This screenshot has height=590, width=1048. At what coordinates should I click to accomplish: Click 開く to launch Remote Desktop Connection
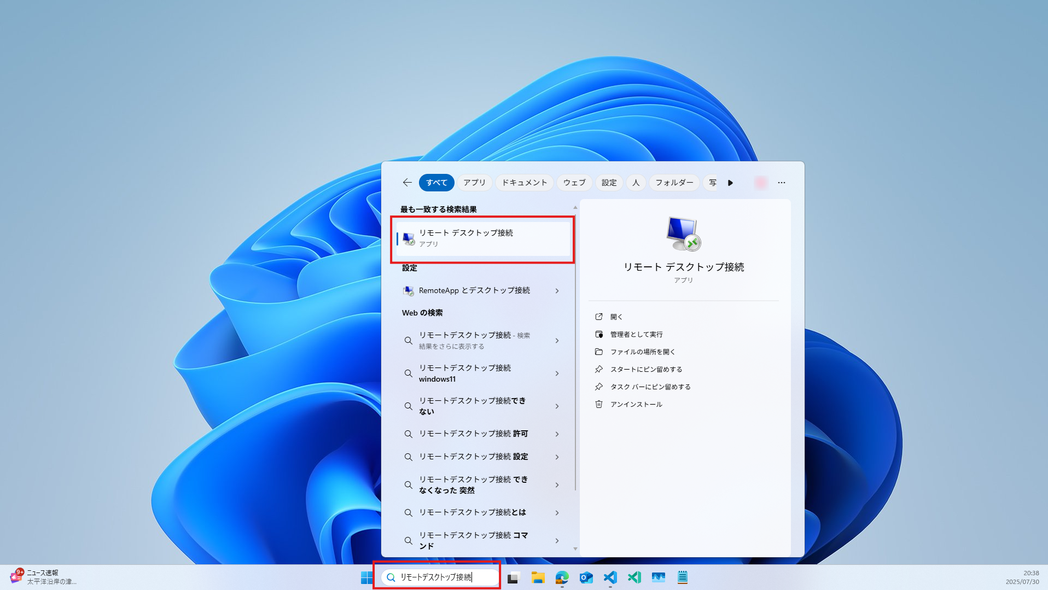[x=617, y=317]
